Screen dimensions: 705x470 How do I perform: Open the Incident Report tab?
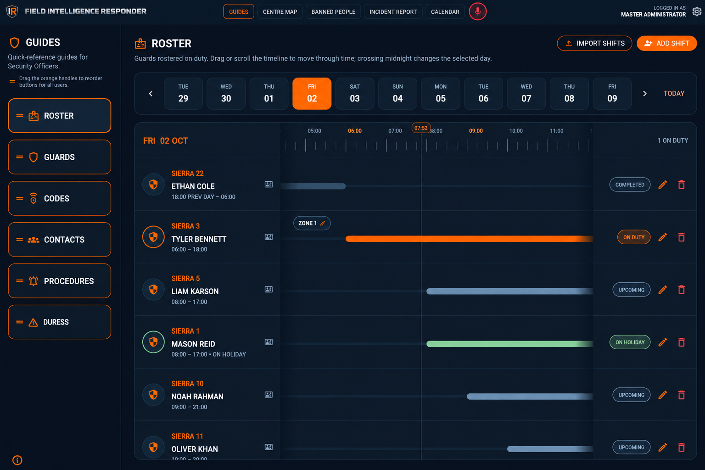(393, 11)
